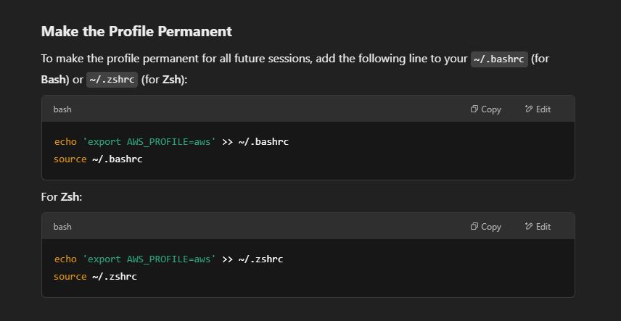Click the bash language label on the first code block
621x321 pixels.
[x=62, y=109]
